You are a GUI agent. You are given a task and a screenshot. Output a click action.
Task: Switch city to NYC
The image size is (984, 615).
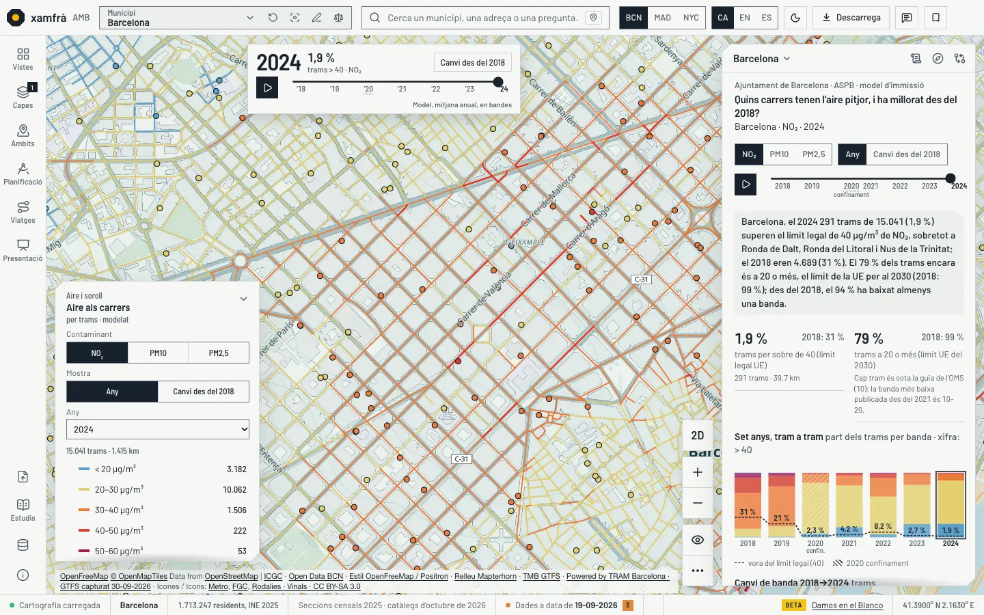click(x=691, y=18)
